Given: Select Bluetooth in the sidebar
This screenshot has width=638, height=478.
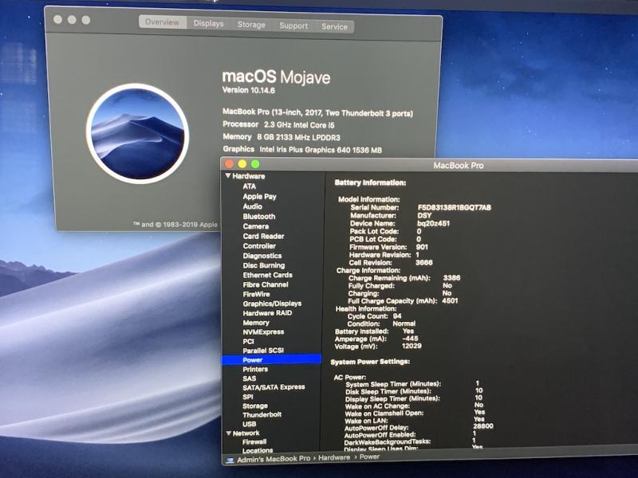Looking at the screenshot, I should [258, 216].
